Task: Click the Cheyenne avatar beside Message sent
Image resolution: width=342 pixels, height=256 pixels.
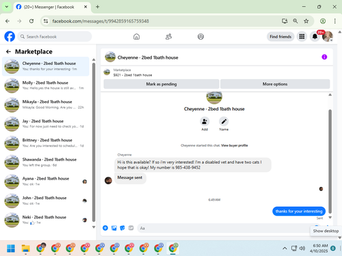Action: click(x=108, y=180)
